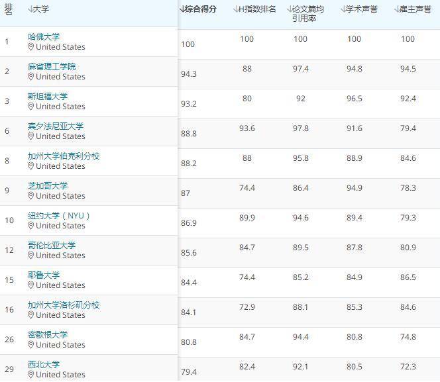Click academic reputation 87.8 in 哥伦比亚大学 row
The width and height of the screenshot is (440, 382).
[x=354, y=248]
